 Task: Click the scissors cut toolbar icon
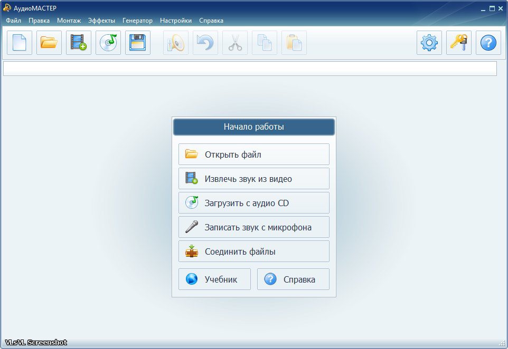click(235, 43)
